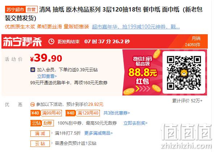
Task: Click the countdown clock icon
Action: (51, 41)
